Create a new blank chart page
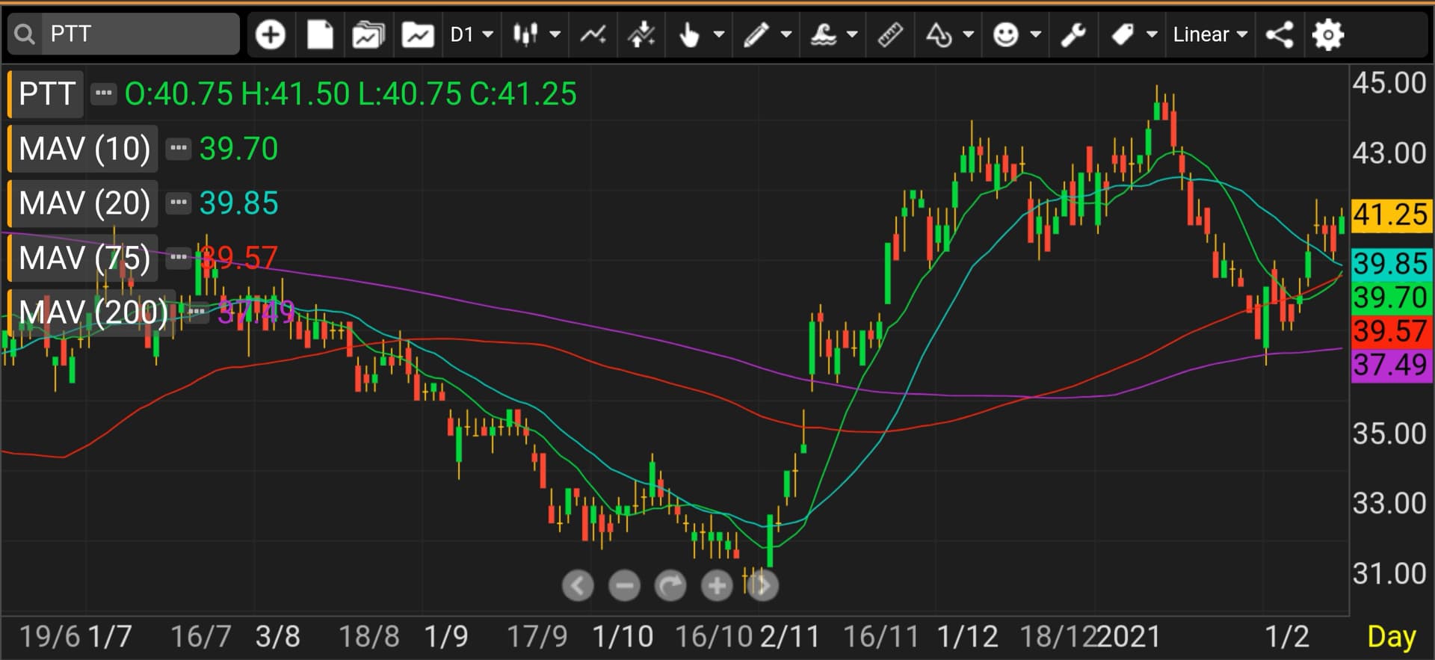The image size is (1435, 660). tap(320, 34)
